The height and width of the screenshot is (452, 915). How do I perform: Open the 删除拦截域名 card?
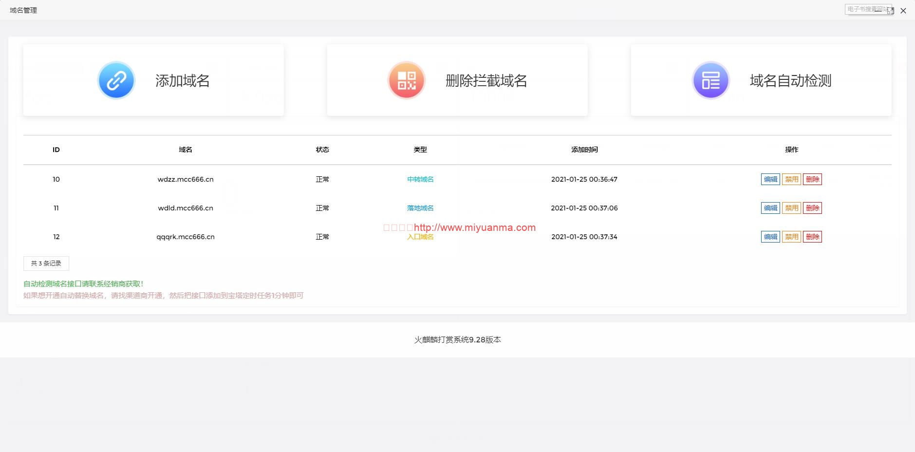[x=457, y=80]
